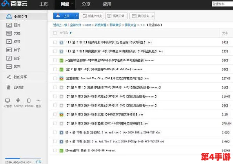
Task: Switch to the 网盘 tab
Action: (x=65, y=4)
